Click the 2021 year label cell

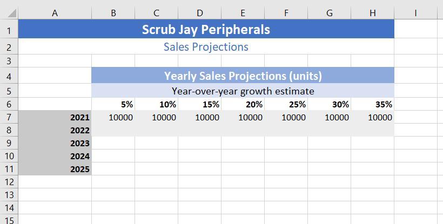[55, 117]
